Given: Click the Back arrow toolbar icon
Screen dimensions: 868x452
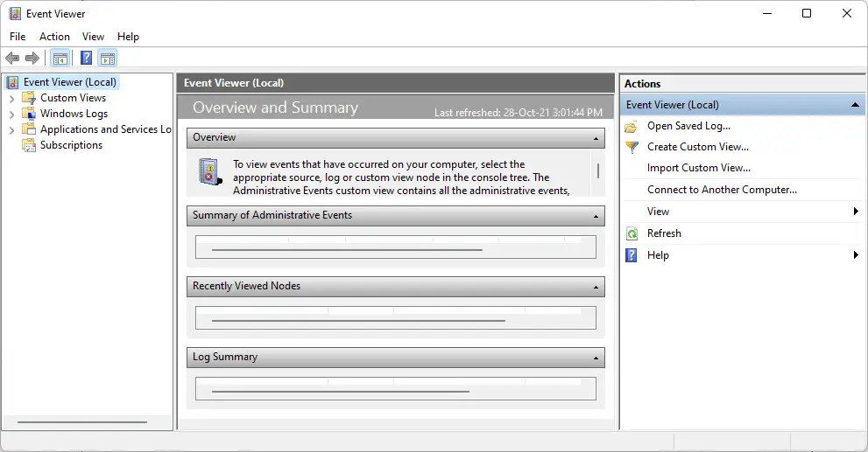Looking at the screenshot, I should pos(12,58).
